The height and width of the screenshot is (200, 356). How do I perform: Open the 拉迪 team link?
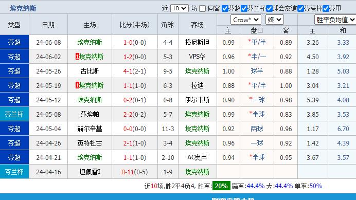coord(197,85)
